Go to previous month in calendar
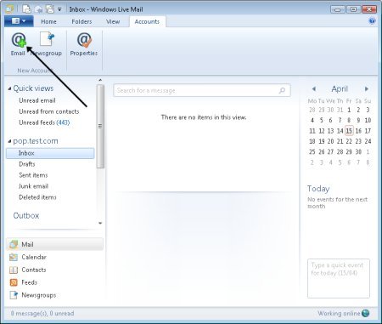 tap(314, 89)
